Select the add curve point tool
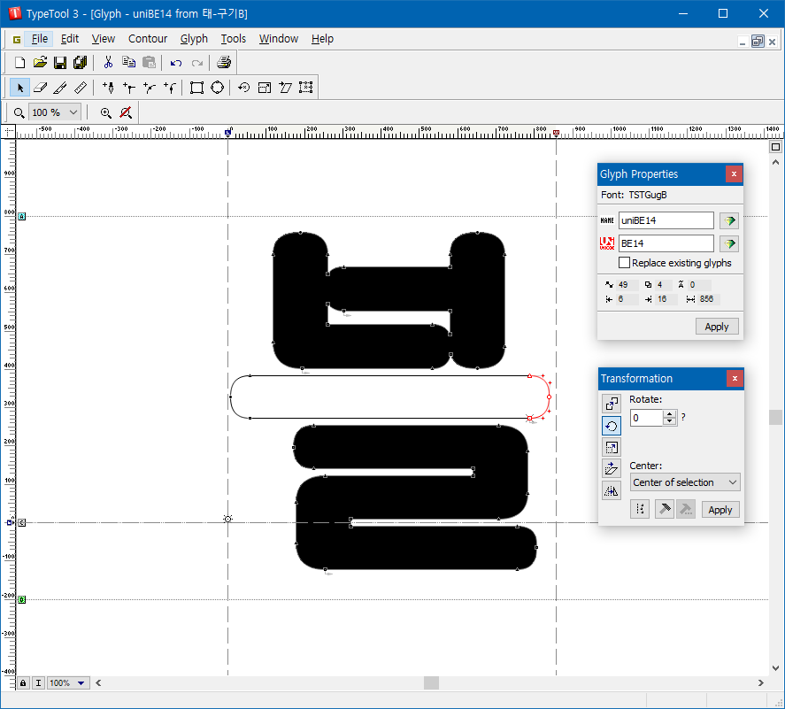The image size is (785, 709). pos(150,88)
